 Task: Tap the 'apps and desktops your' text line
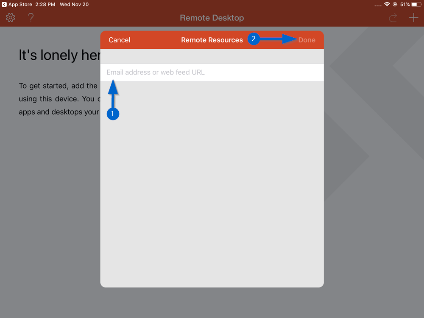click(x=59, y=112)
